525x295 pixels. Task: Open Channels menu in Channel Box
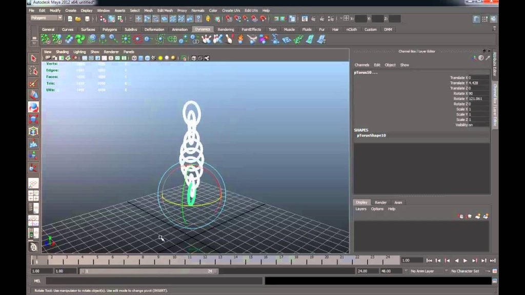362,65
